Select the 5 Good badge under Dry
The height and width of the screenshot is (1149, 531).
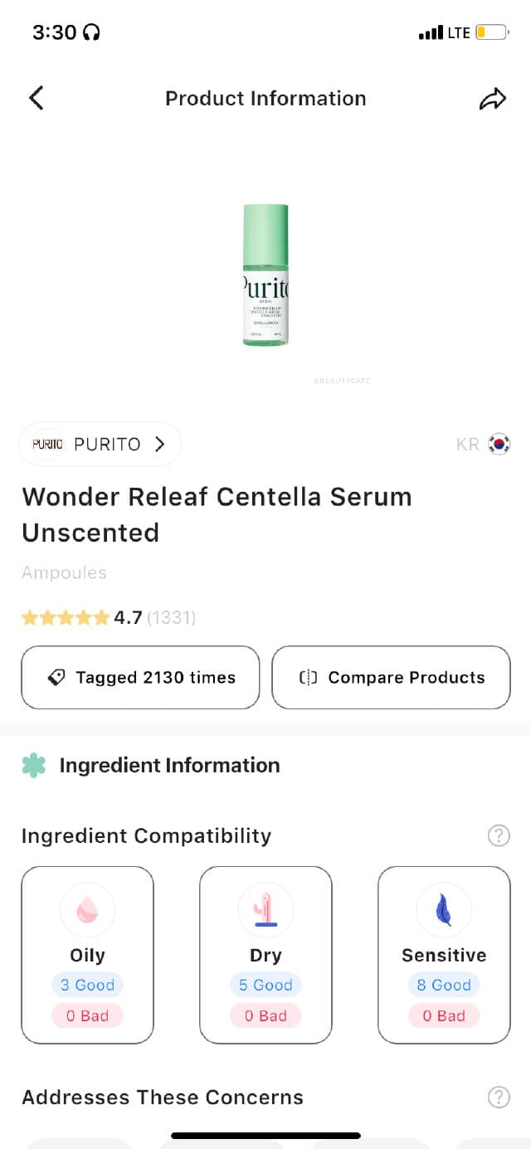(x=265, y=985)
